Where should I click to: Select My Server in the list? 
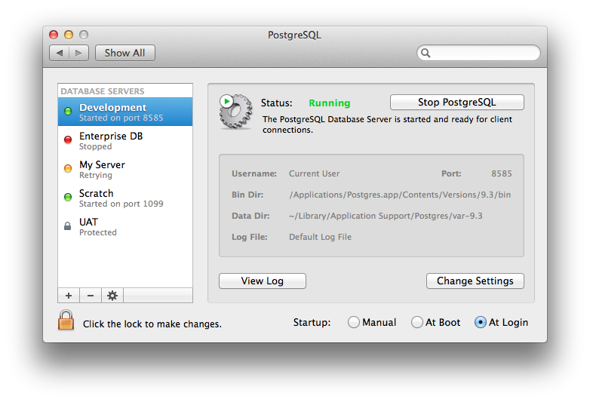coord(125,169)
